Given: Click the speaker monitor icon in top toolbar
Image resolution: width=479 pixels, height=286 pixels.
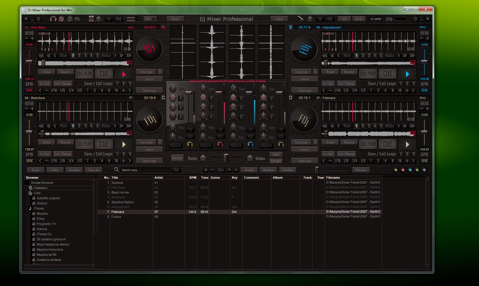Looking at the screenshot, I should (91, 19).
